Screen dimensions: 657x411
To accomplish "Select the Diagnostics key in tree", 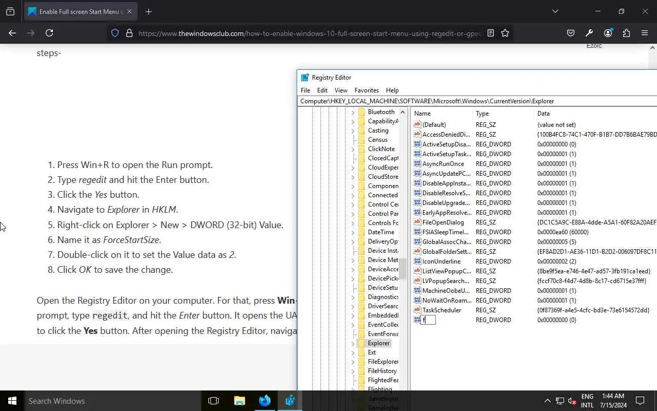I will pos(383,297).
